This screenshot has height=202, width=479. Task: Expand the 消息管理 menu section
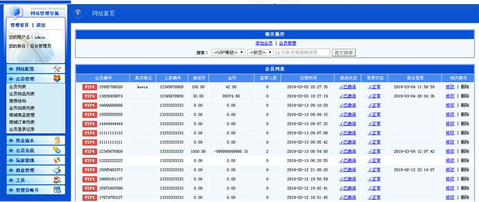36,170
